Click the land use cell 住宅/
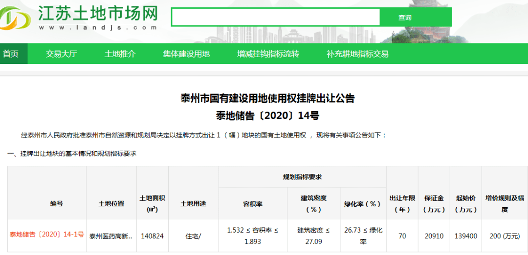 [x=193, y=236]
